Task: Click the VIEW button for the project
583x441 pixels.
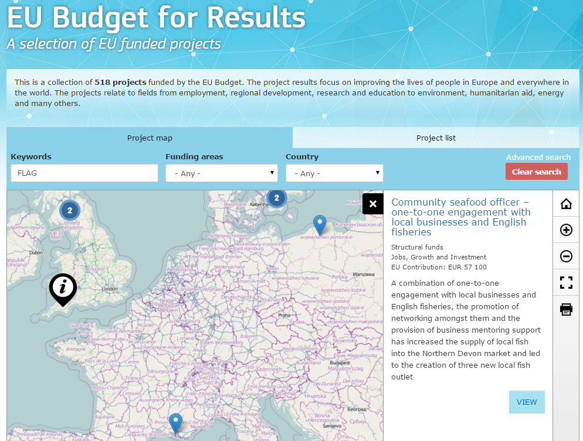Action: [x=527, y=402]
